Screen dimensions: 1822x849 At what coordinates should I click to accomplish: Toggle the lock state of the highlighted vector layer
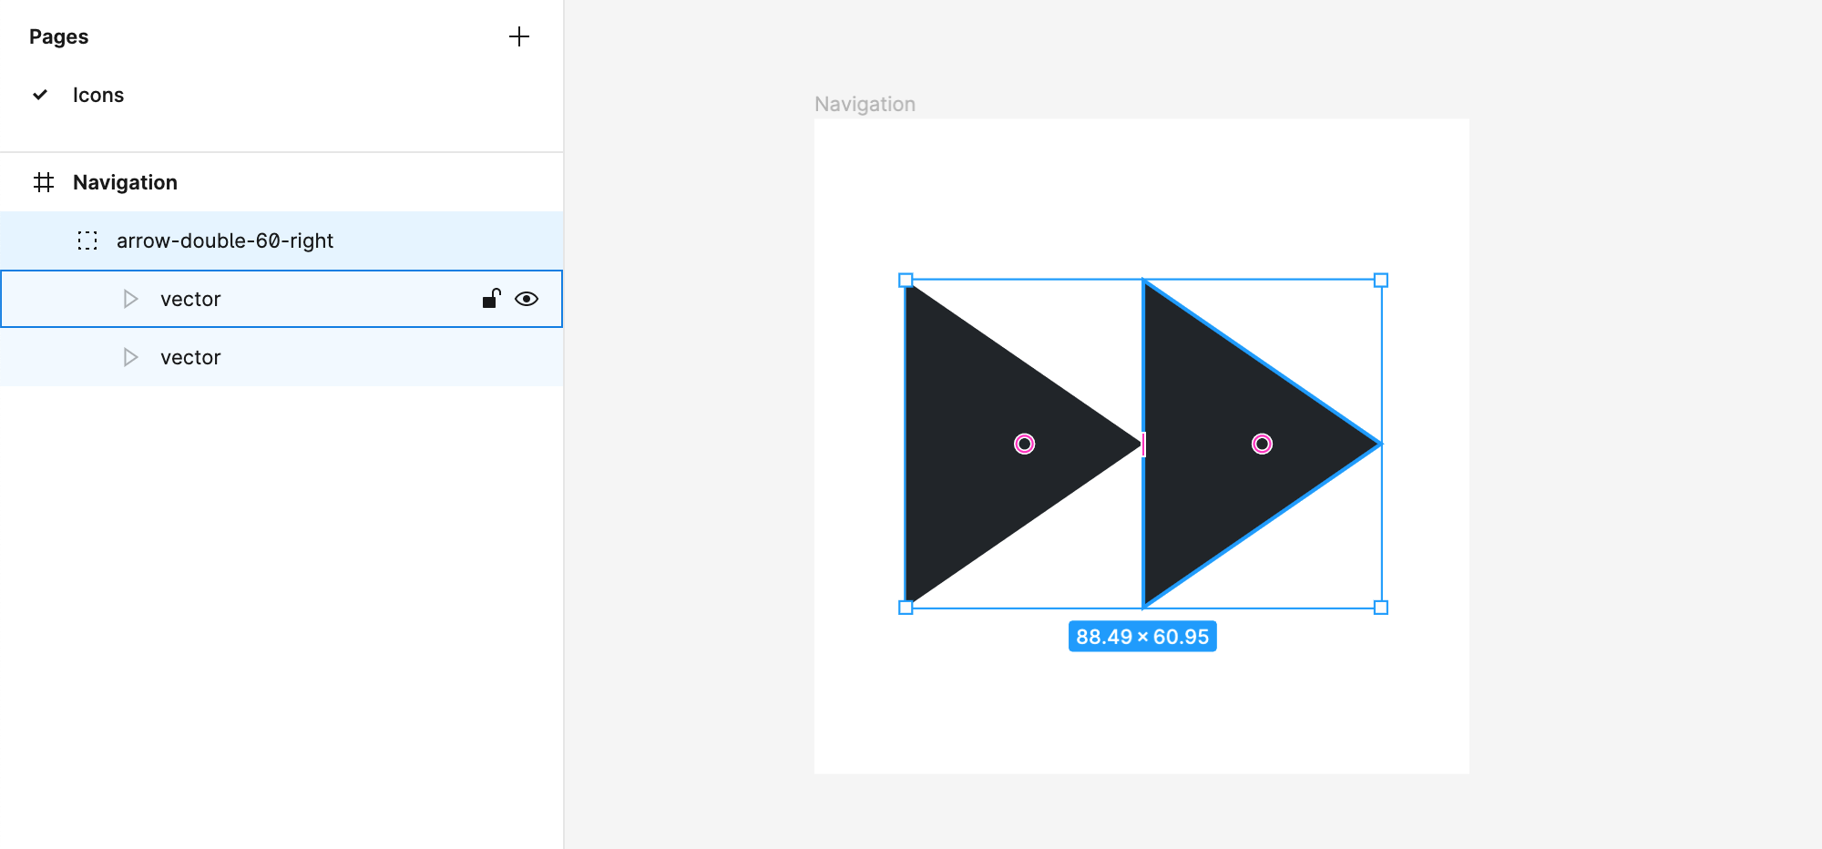tap(490, 298)
